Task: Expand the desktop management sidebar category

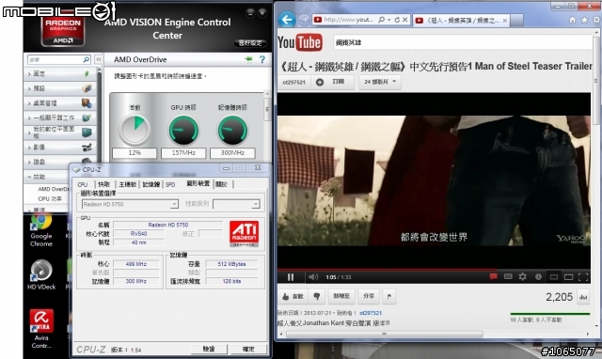Action: 59,103
